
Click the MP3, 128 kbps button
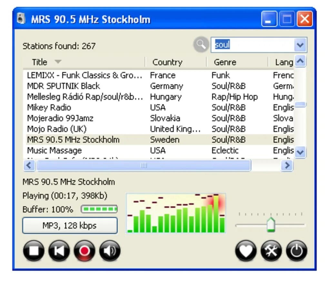coord(70,225)
